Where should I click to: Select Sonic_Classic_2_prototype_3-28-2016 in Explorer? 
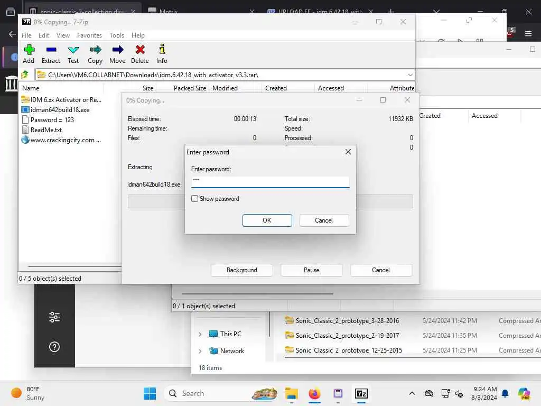click(347, 321)
